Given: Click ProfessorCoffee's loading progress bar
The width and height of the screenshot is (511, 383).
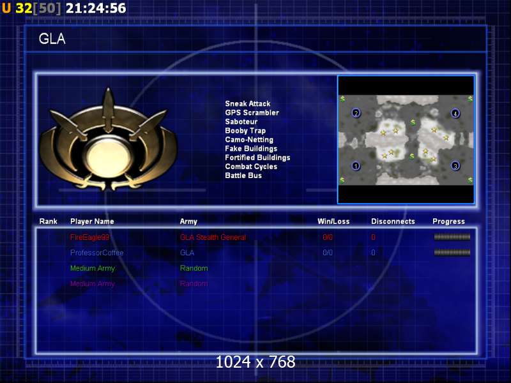Looking at the screenshot, I should [452, 252].
